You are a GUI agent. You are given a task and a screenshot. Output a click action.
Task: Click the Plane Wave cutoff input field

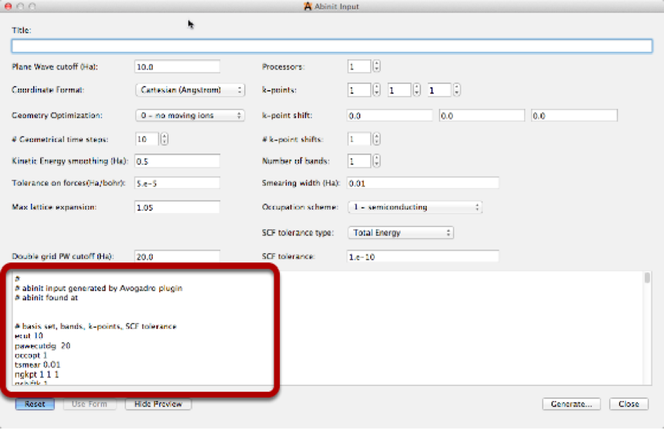click(177, 67)
